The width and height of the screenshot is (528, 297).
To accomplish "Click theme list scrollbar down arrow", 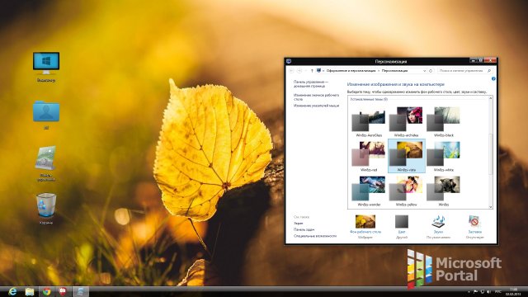I will (490, 207).
